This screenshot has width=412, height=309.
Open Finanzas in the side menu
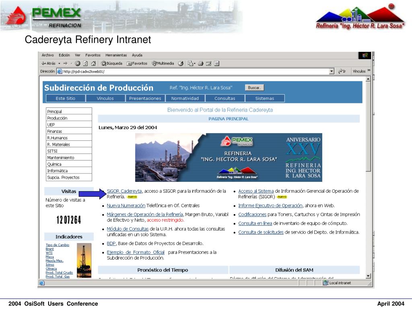(x=69, y=131)
